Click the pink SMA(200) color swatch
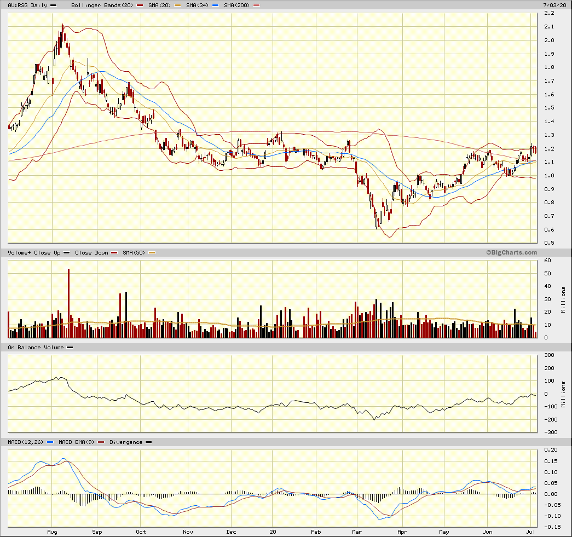This screenshot has width=572, height=537. 257,5
